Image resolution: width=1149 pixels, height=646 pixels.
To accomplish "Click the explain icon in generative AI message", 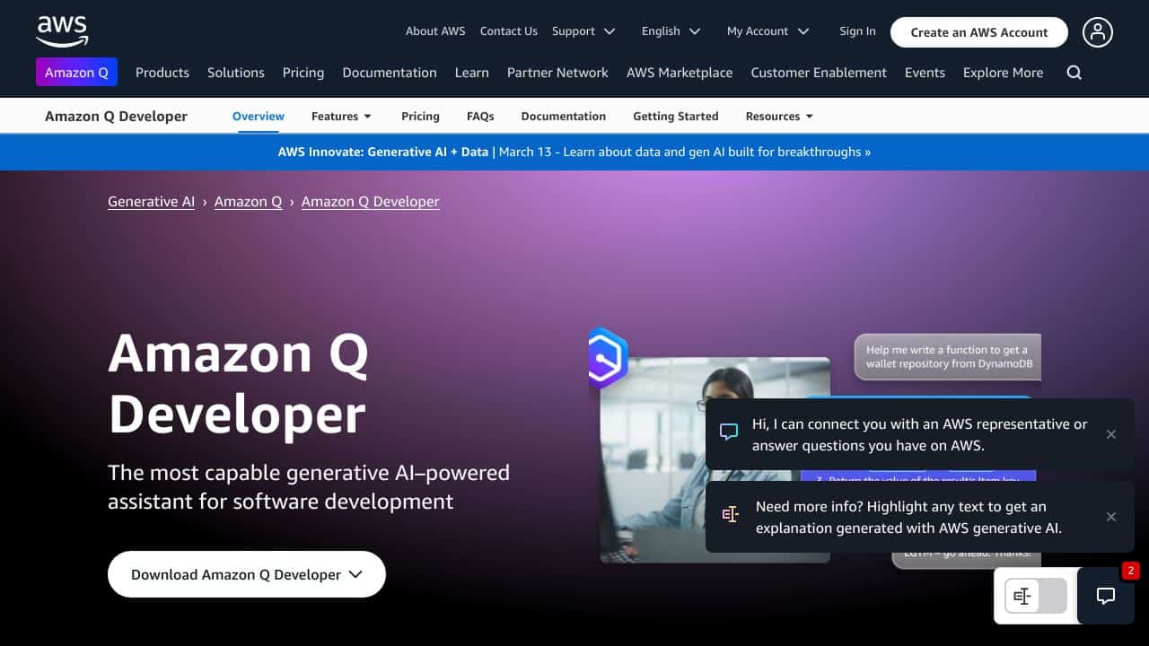I will pyautogui.click(x=731, y=515).
